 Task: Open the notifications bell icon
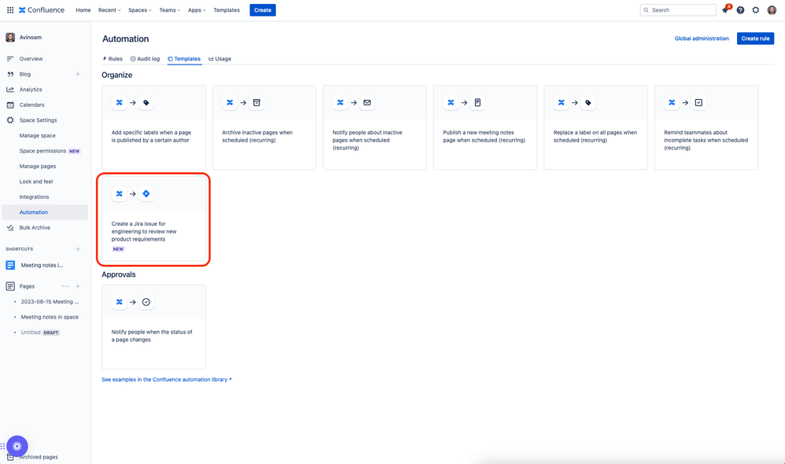click(x=724, y=9)
